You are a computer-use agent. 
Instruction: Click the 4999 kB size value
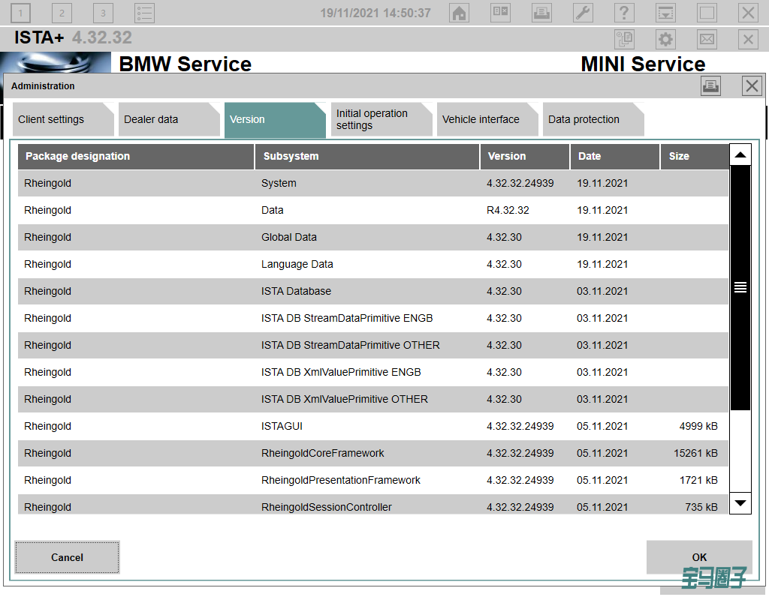point(698,426)
